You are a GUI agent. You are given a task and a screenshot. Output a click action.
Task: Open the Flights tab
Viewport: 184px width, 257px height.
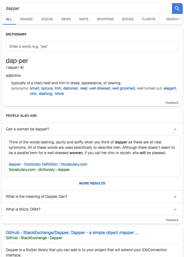[x=149, y=19]
